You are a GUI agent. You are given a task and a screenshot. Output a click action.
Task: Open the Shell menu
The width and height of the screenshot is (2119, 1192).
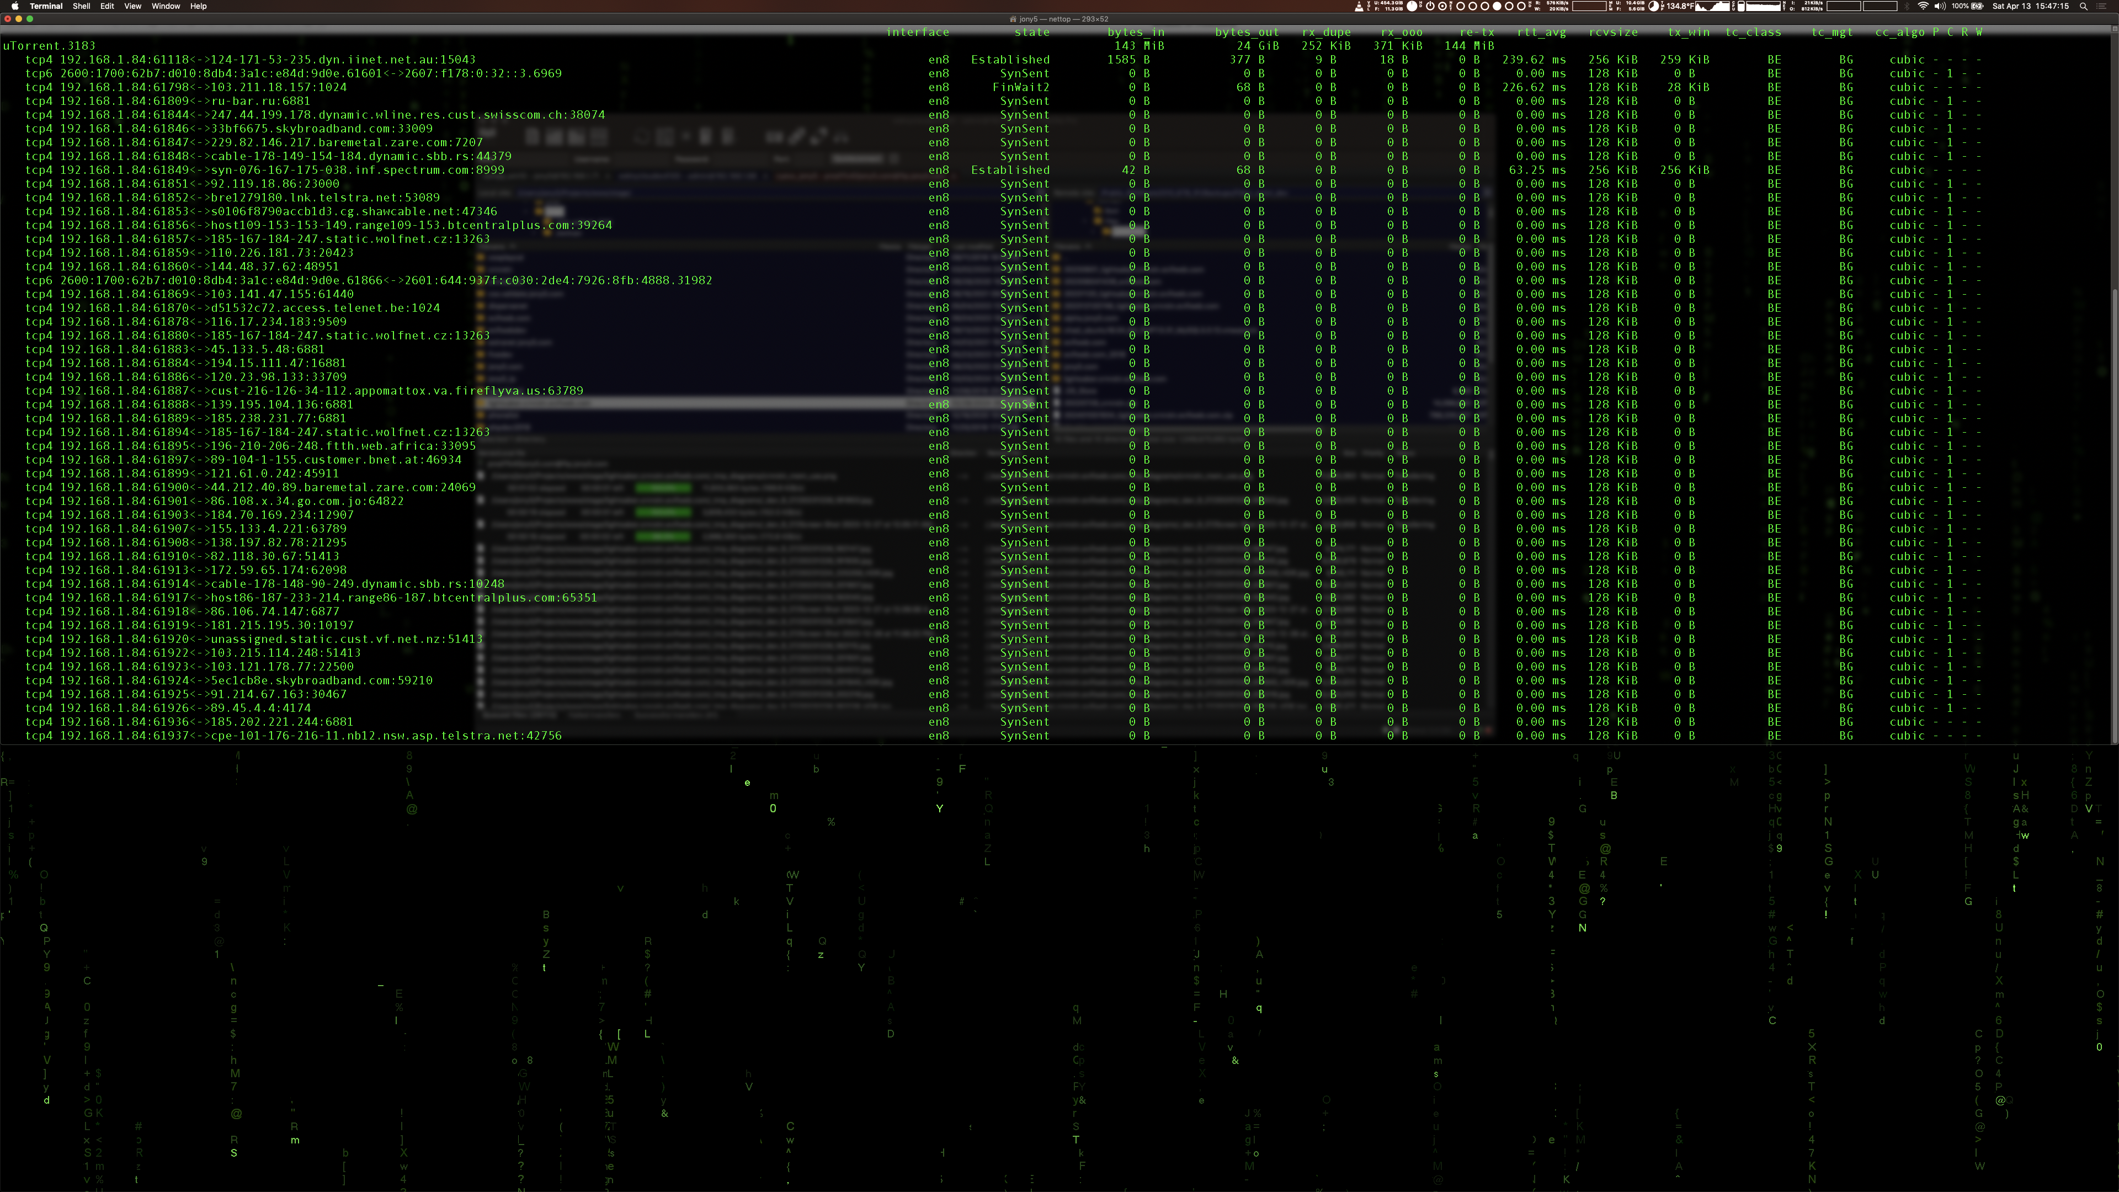(82, 6)
